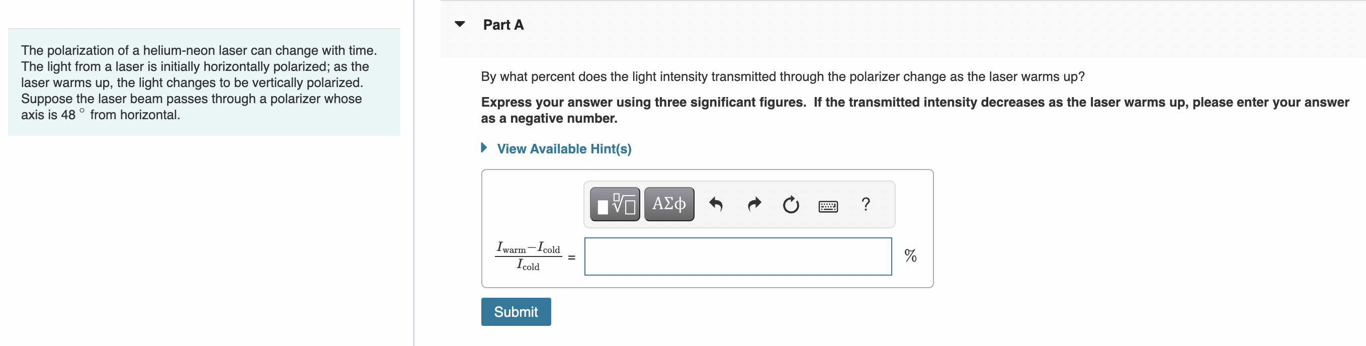This screenshot has width=1366, height=346.
Task: Open help using the question mark icon
Action: pos(866,204)
